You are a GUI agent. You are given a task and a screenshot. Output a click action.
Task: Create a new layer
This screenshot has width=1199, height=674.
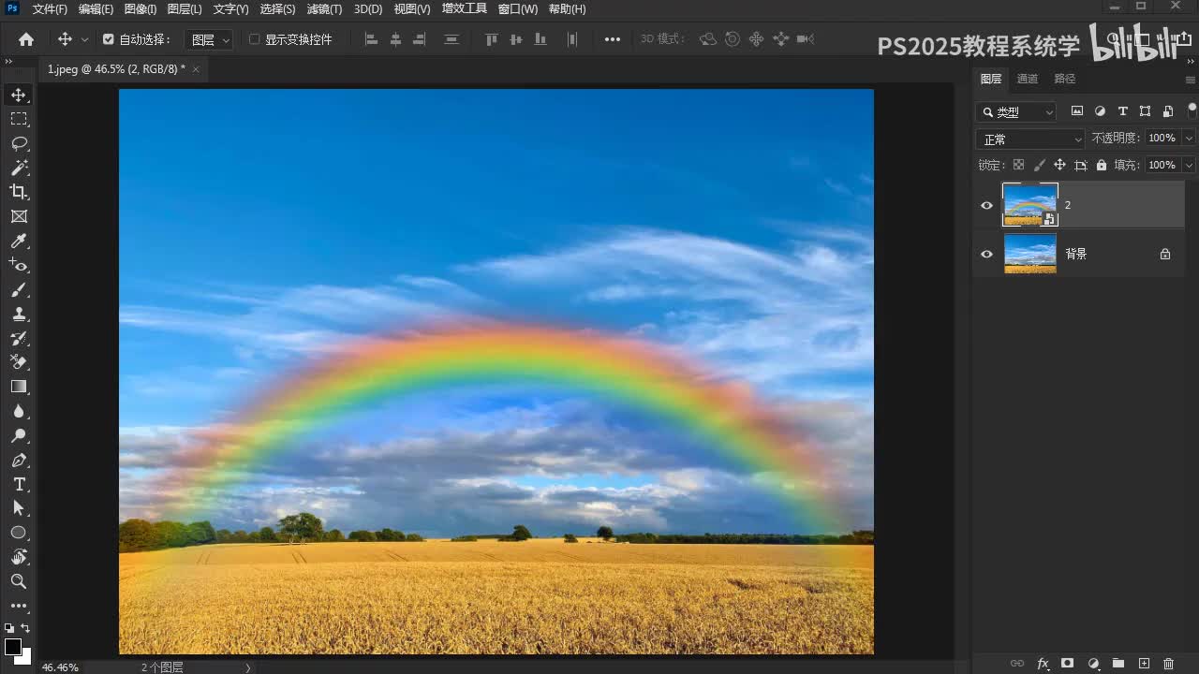[1143, 664]
